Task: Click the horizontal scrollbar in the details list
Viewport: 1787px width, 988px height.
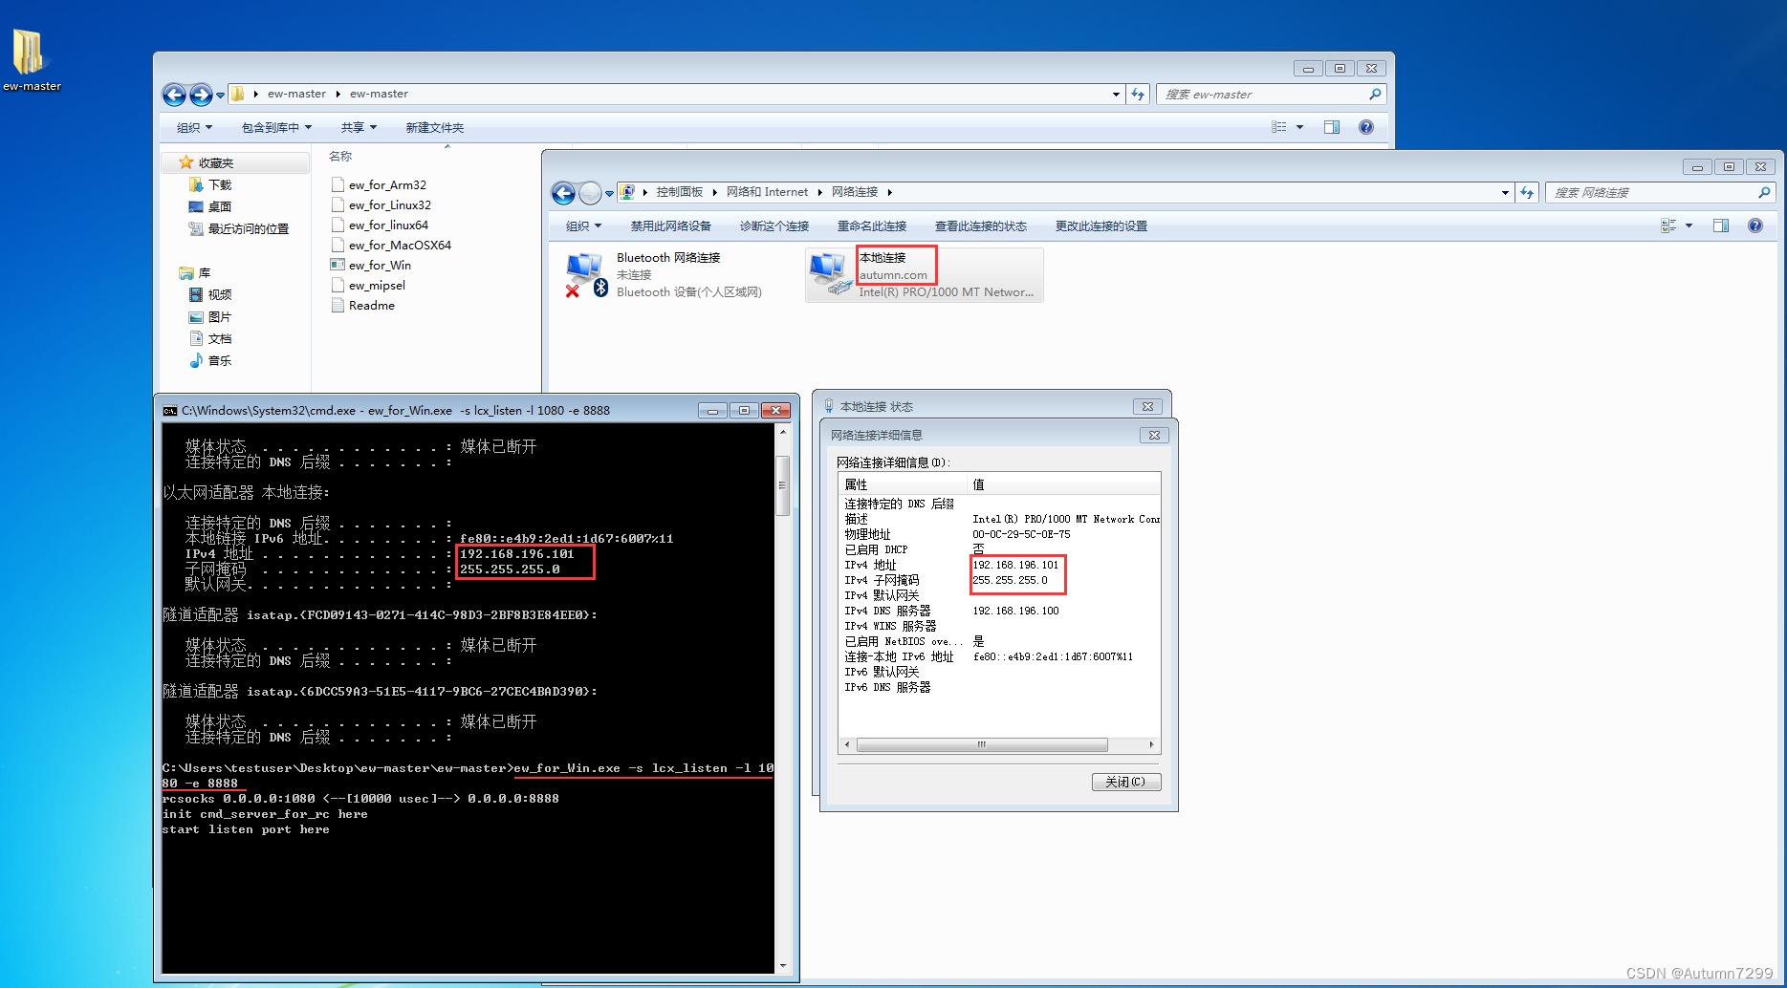Action: (982, 744)
